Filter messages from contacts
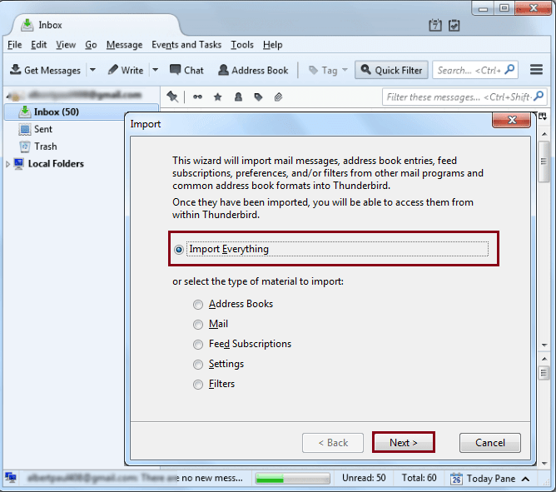This screenshot has height=492, width=556. point(238,97)
